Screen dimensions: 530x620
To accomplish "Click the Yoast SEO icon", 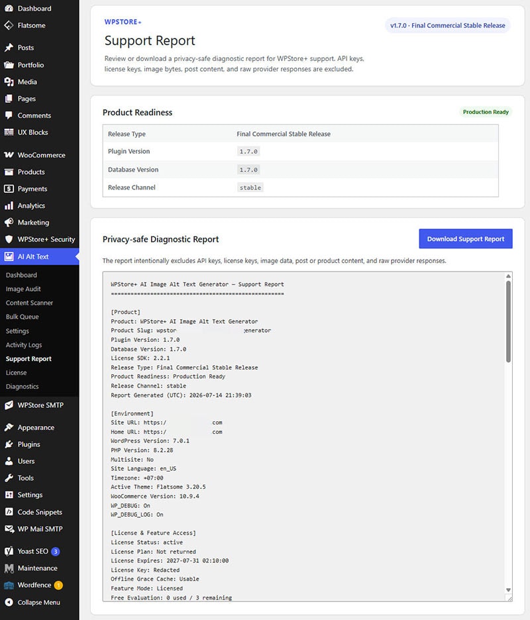I will pyautogui.click(x=9, y=551).
